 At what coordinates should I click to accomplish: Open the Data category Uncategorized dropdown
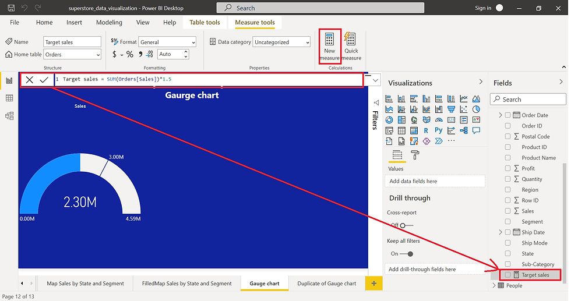281,42
